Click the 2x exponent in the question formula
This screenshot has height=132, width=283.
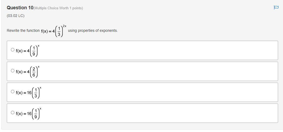pos(64,26)
